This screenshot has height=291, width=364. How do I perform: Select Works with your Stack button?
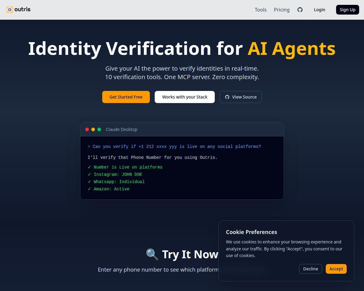(185, 97)
